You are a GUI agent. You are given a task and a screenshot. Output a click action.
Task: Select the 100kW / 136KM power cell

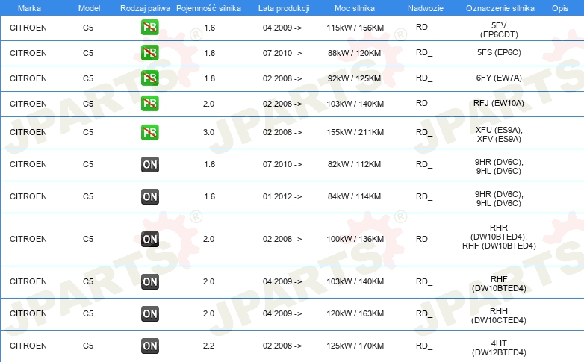tap(355, 239)
